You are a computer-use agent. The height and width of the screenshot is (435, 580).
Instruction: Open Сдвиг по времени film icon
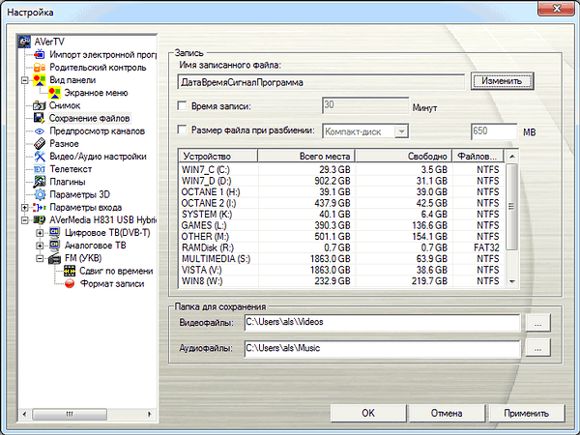click(x=69, y=271)
